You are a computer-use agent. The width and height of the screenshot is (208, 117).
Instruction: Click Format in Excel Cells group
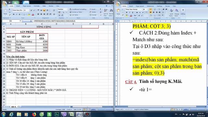tap(93, 15)
